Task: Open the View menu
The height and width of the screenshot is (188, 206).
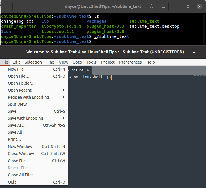Action: click(x=63, y=62)
